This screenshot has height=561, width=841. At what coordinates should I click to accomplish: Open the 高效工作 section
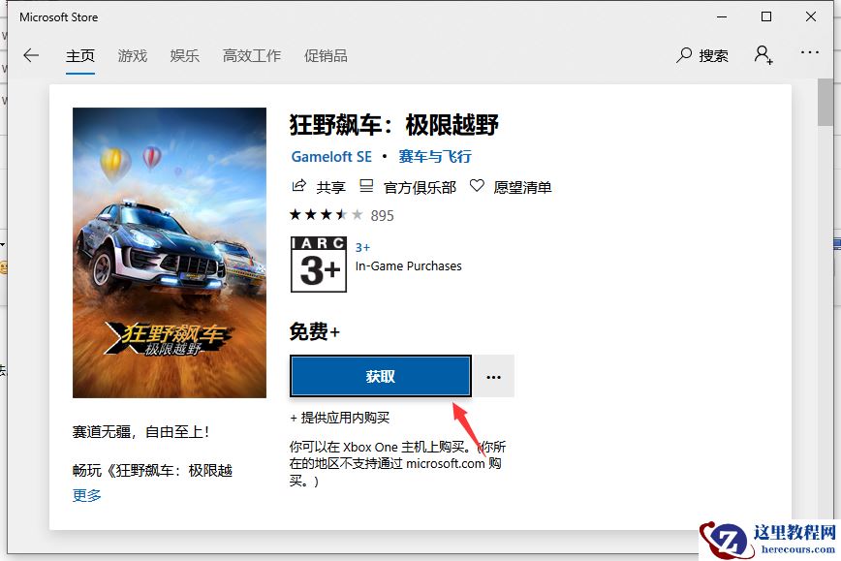[x=251, y=55]
